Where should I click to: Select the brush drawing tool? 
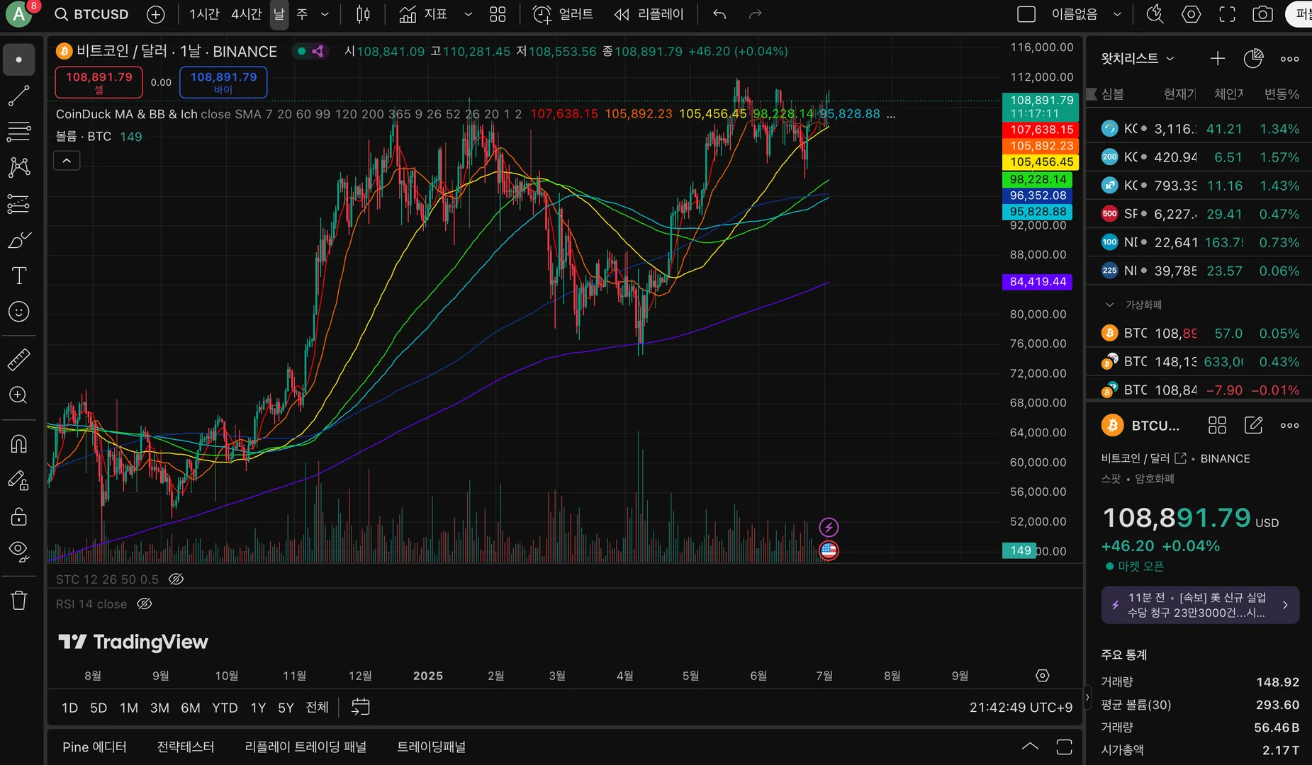[19, 240]
